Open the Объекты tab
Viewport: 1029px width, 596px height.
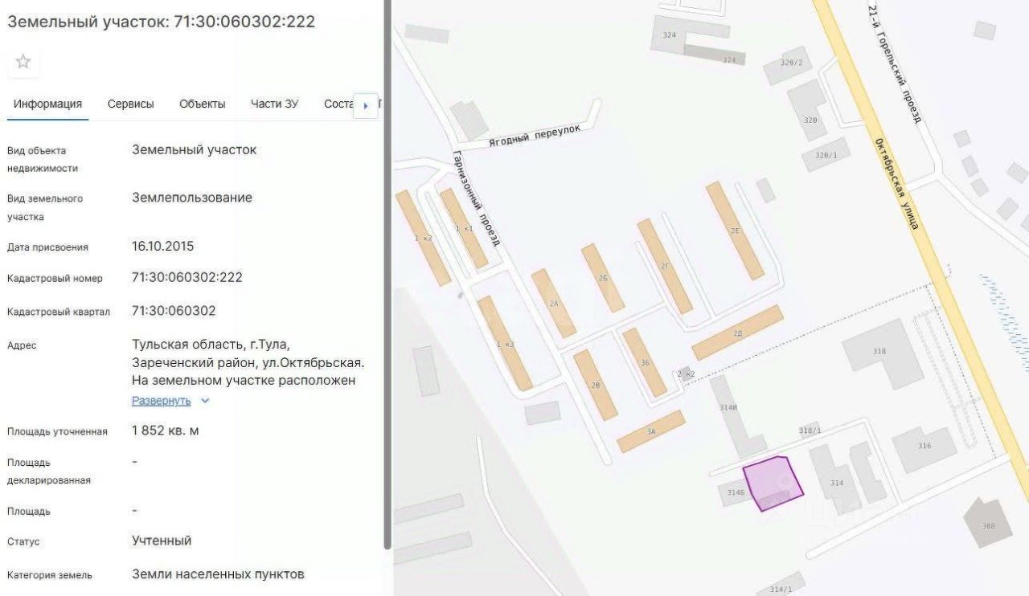(203, 104)
